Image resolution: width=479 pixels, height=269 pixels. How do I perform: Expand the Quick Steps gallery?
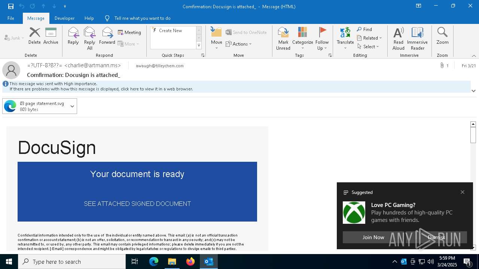[199, 46]
